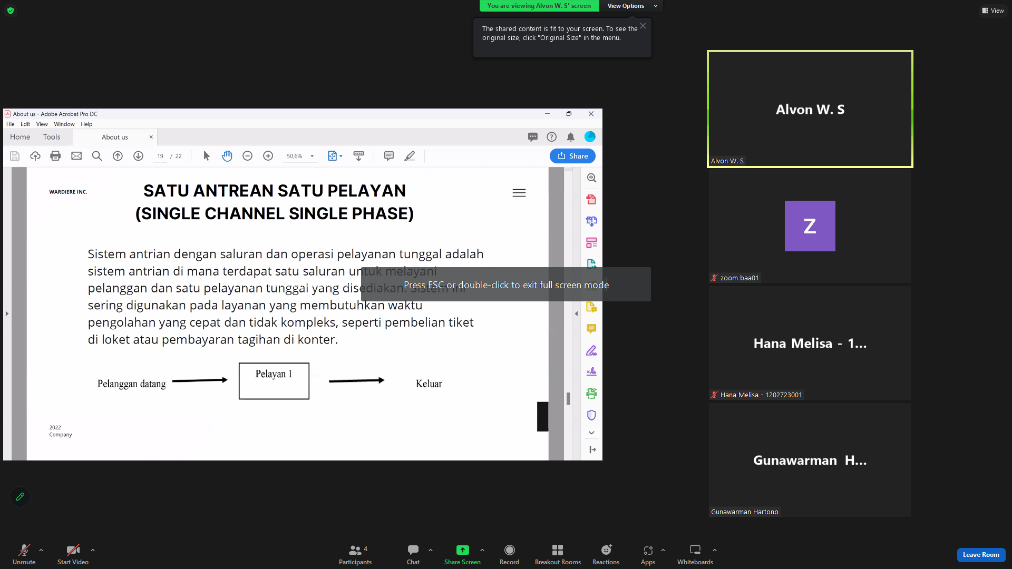
Task: Click Acrobat save file icon
Action: pos(15,156)
